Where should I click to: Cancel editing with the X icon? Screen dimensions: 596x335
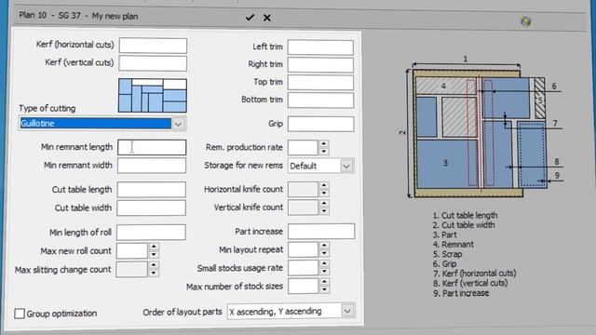[267, 18]
